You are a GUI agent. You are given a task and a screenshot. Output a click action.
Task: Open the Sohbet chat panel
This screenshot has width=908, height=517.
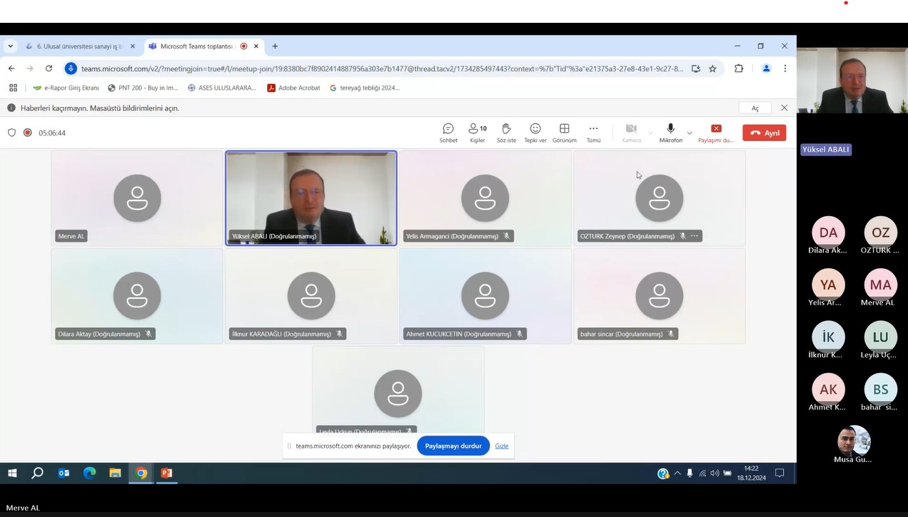coord(448,132)
